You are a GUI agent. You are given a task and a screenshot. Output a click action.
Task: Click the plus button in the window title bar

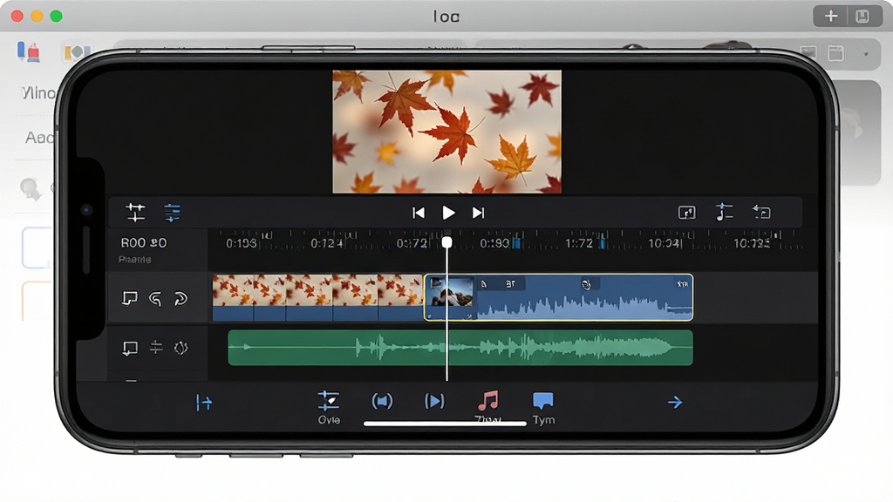click(x=831, y=16)
